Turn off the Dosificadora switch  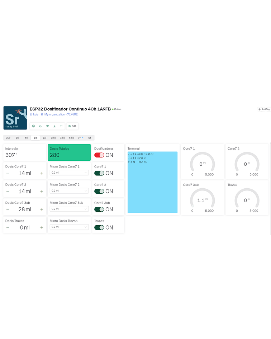pyautogui.click(x=99, y=155)
